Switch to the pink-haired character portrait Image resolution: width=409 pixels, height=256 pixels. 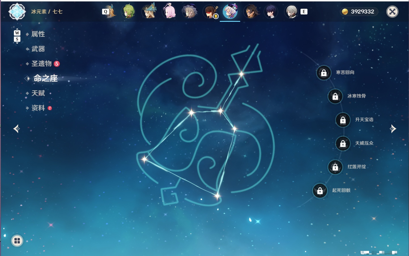(169, 12)
